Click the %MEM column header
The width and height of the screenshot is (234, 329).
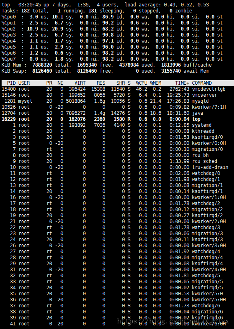point(156,83)
